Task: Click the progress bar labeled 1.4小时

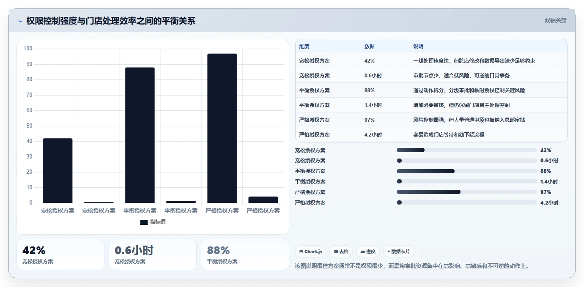Action: (467, 182)
